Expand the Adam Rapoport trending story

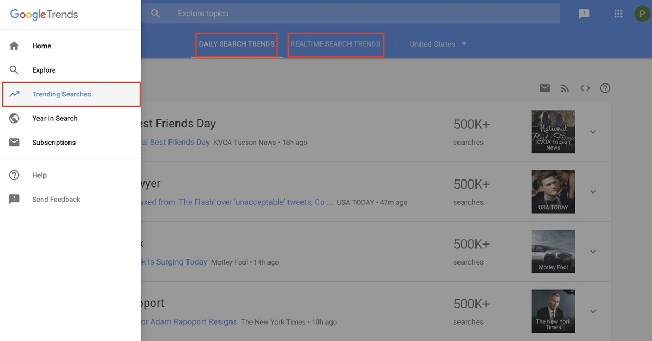point(593,311)
